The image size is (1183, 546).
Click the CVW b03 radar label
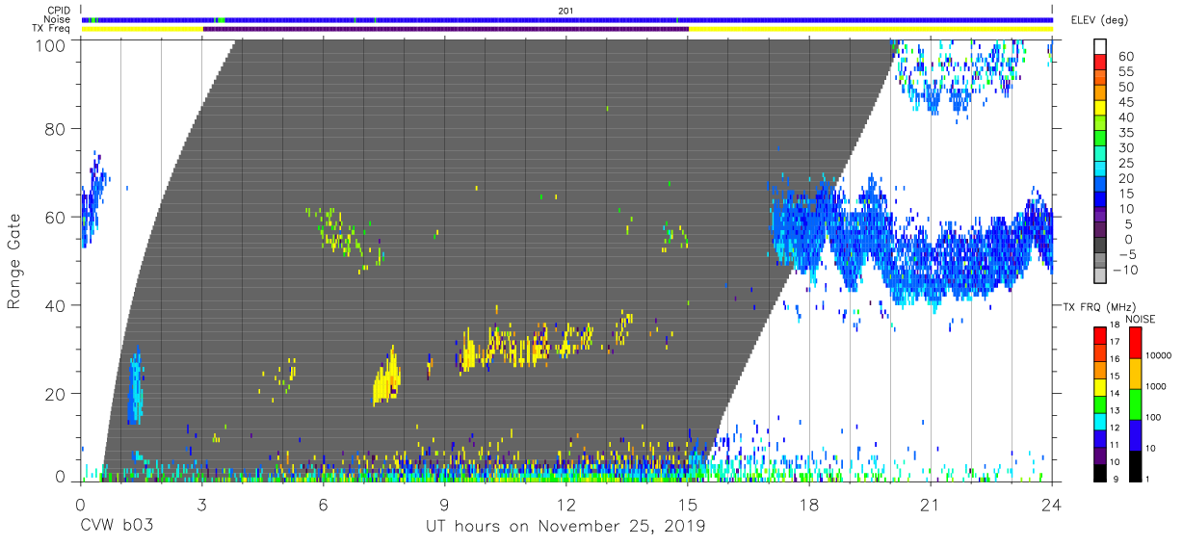click(118, 527)
